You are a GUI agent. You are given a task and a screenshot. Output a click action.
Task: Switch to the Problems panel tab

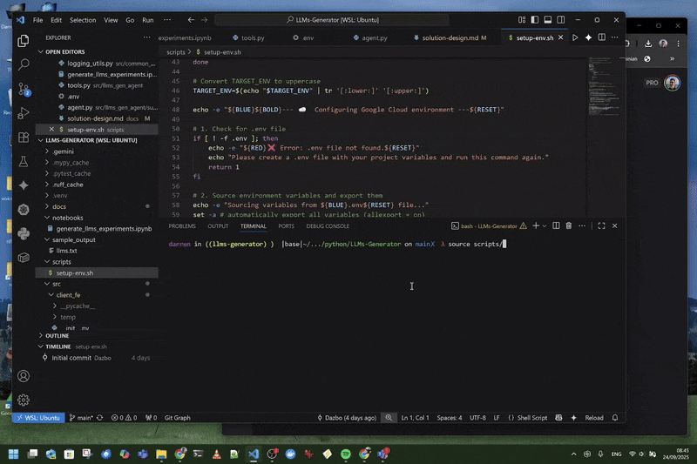click(182, 225)
